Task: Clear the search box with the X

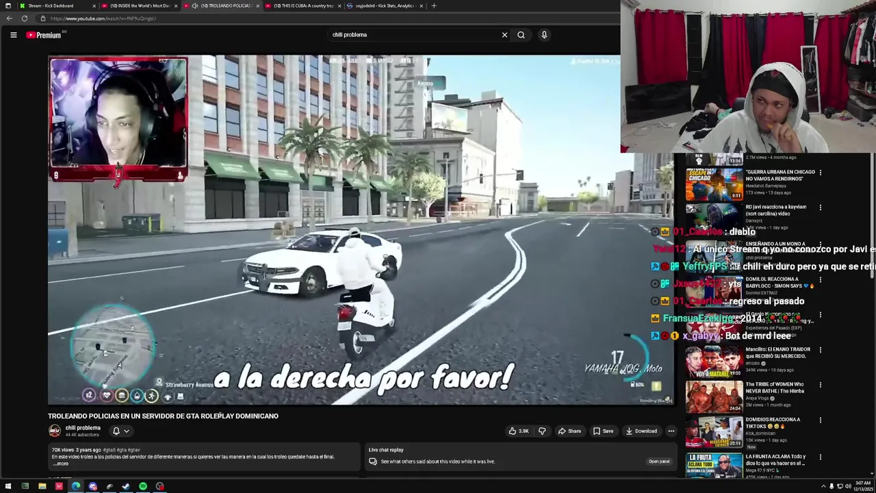Action: 505,35
